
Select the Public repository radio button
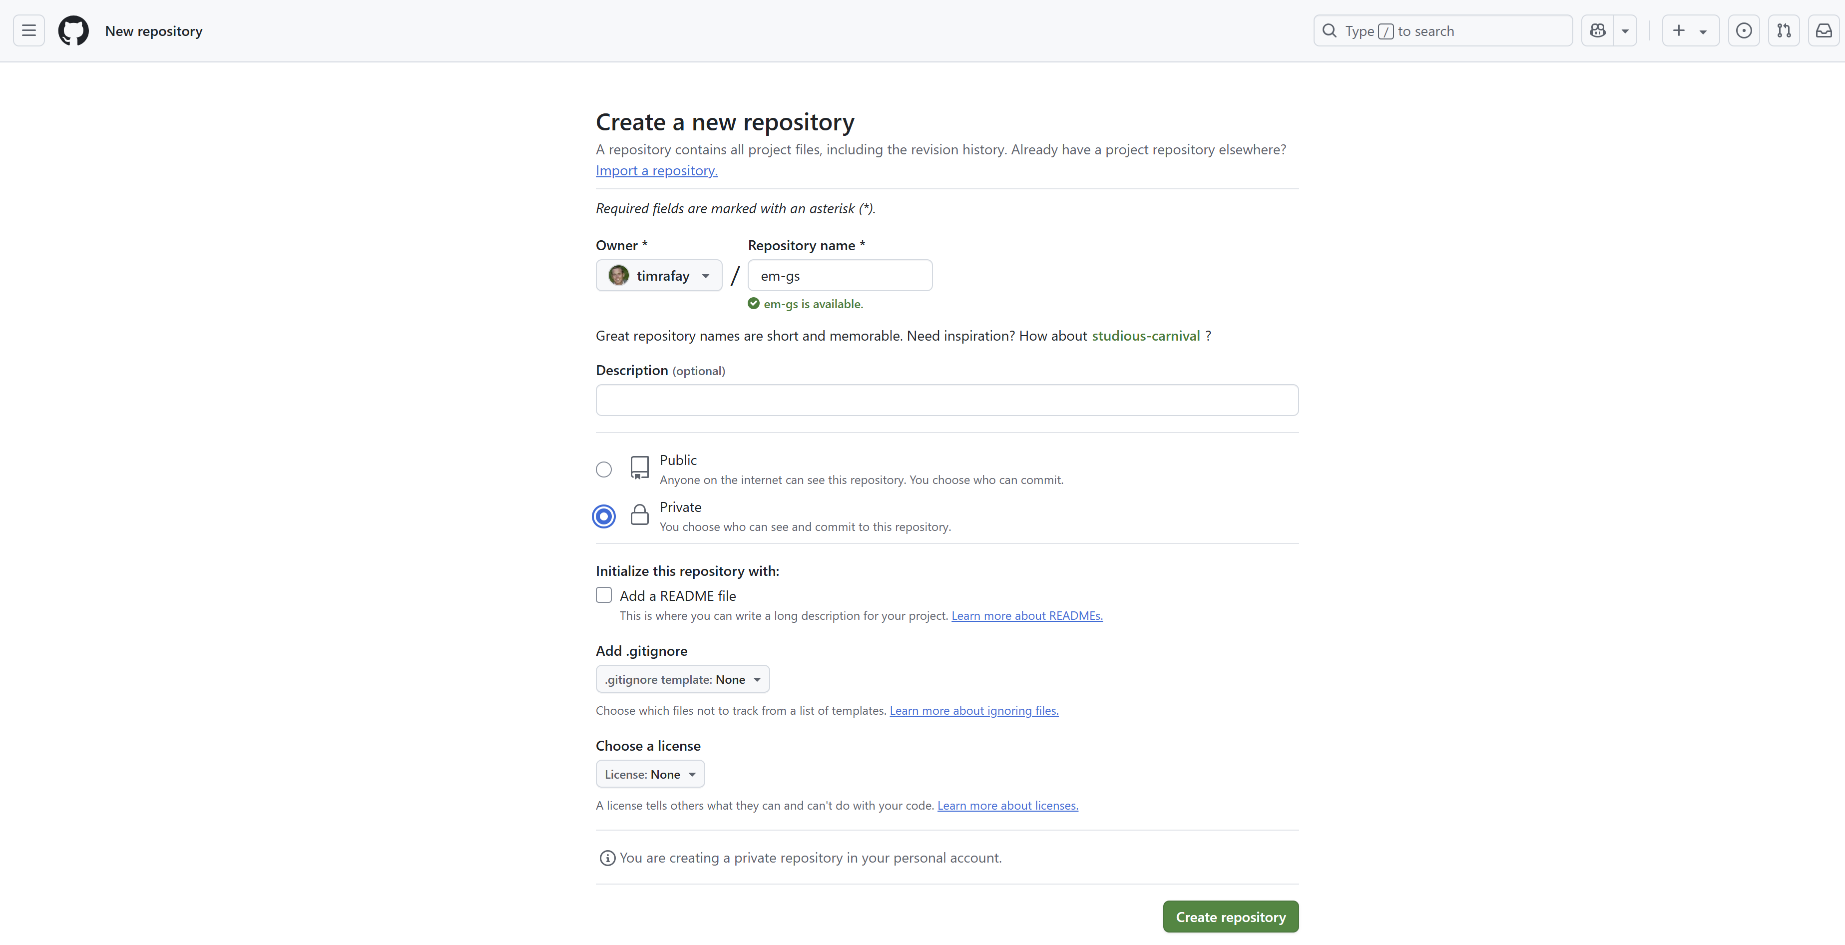604,470
